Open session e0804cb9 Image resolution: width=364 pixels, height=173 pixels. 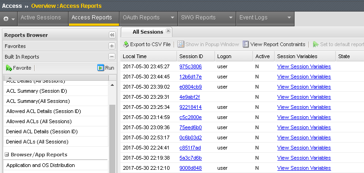pos(191,87)
